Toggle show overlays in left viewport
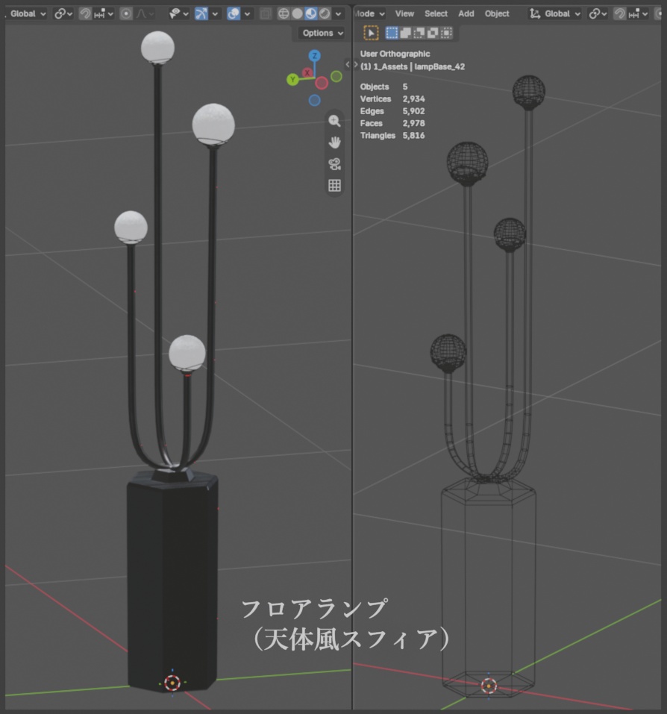 click(234, 13)
